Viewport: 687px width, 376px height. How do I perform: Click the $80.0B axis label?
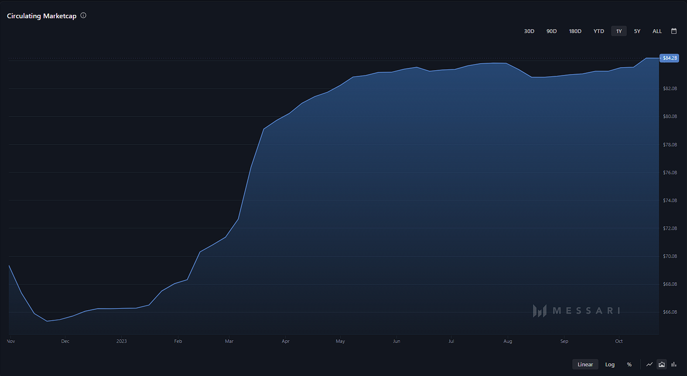click(x=670, y=116)
